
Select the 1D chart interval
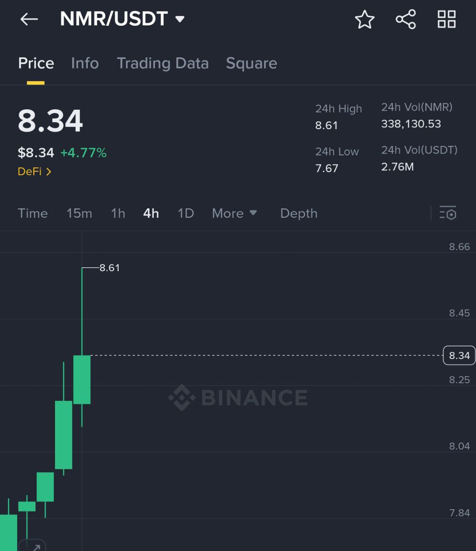[186, 213]
